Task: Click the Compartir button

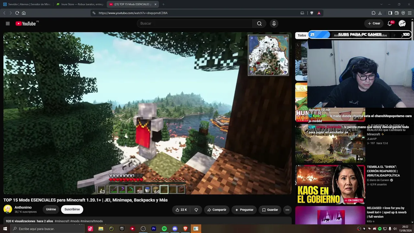Action: click(217, 210)
